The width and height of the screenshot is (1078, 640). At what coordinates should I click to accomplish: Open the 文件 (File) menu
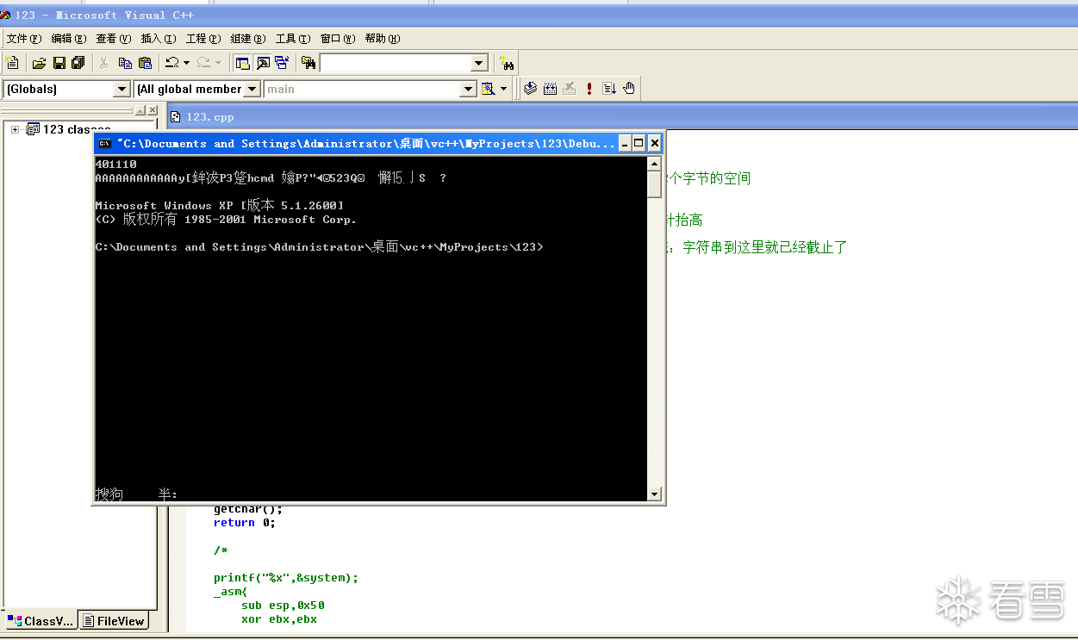coord(24,39)
